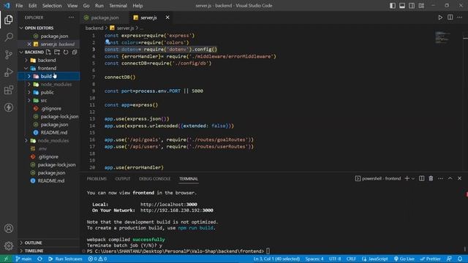Image resolution: width=468 pixels, height=263 pixels.
Task: Open editor more actions ellipsis
Action: [460, 18]
